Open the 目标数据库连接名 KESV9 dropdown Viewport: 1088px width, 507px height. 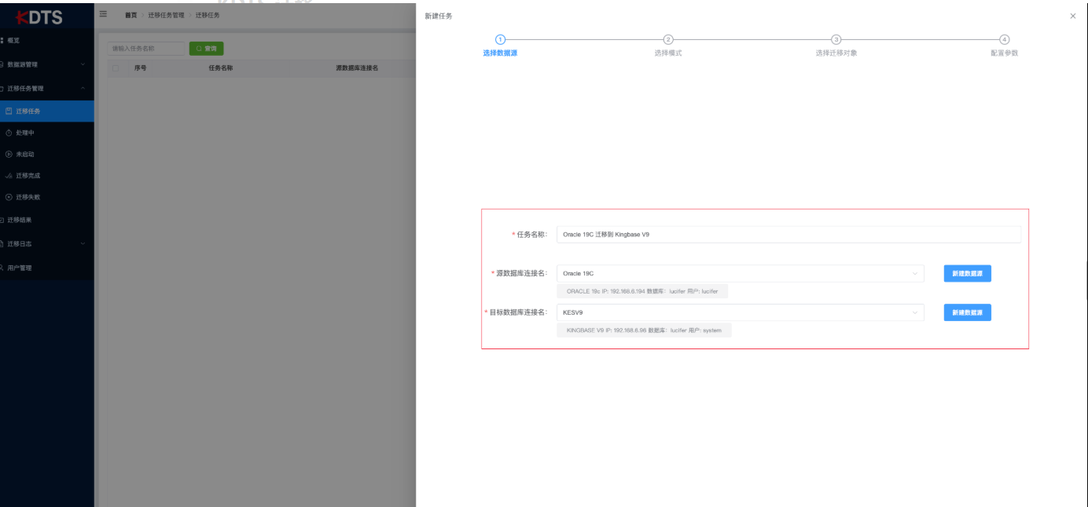[x=741, y=312]
